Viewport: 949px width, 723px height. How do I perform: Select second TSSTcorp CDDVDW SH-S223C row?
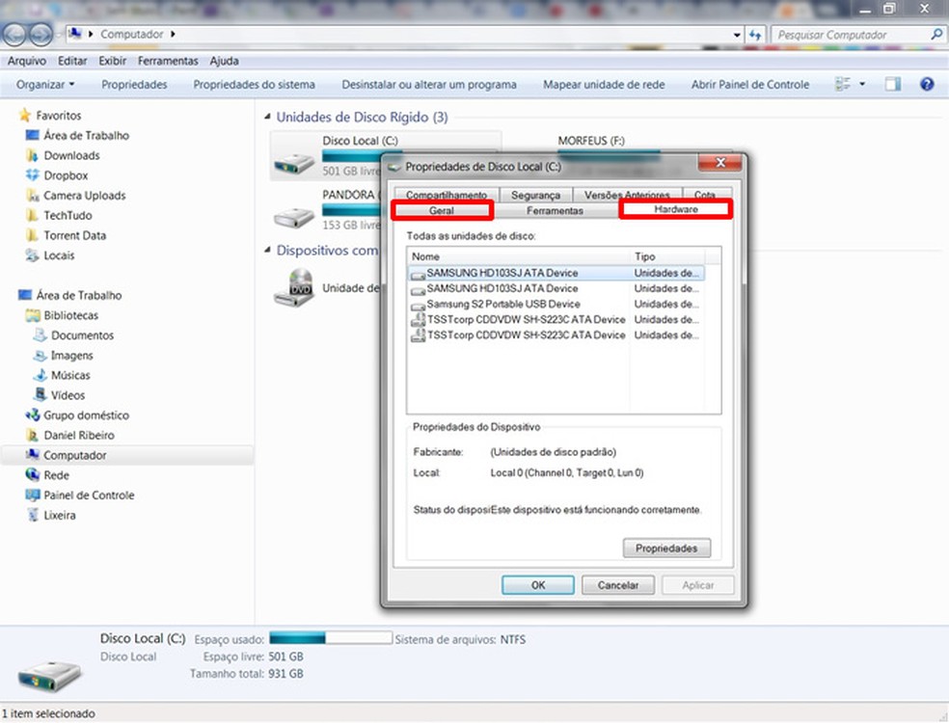[x=556, y=335]
